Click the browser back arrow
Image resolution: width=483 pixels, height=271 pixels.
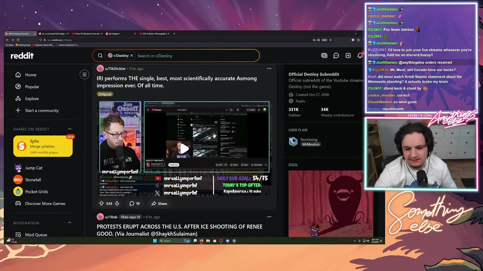(x=7, y=40)
